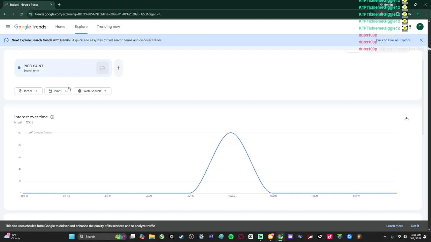The image size is (431, 242).
Task: Accept cookies with Got it
Action: point(415,226)
